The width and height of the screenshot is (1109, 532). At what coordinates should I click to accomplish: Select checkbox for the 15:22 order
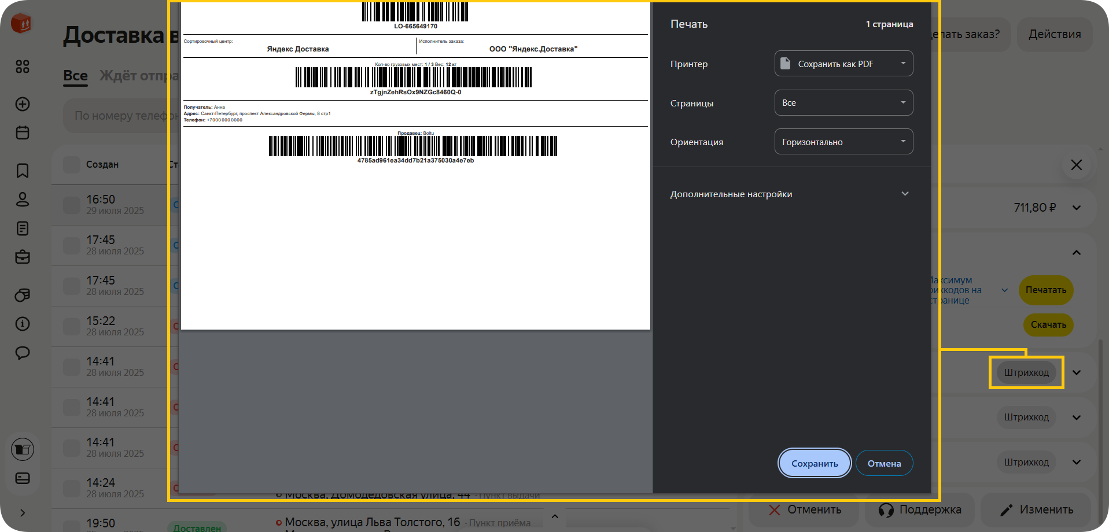pos(72,327)
